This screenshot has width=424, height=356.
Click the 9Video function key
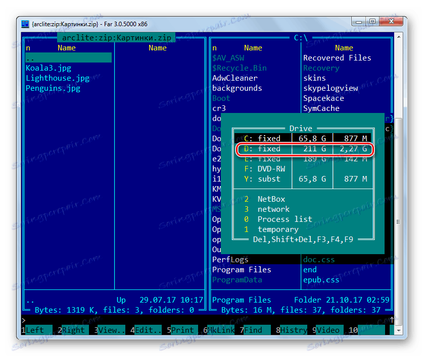tap(328, 330)
